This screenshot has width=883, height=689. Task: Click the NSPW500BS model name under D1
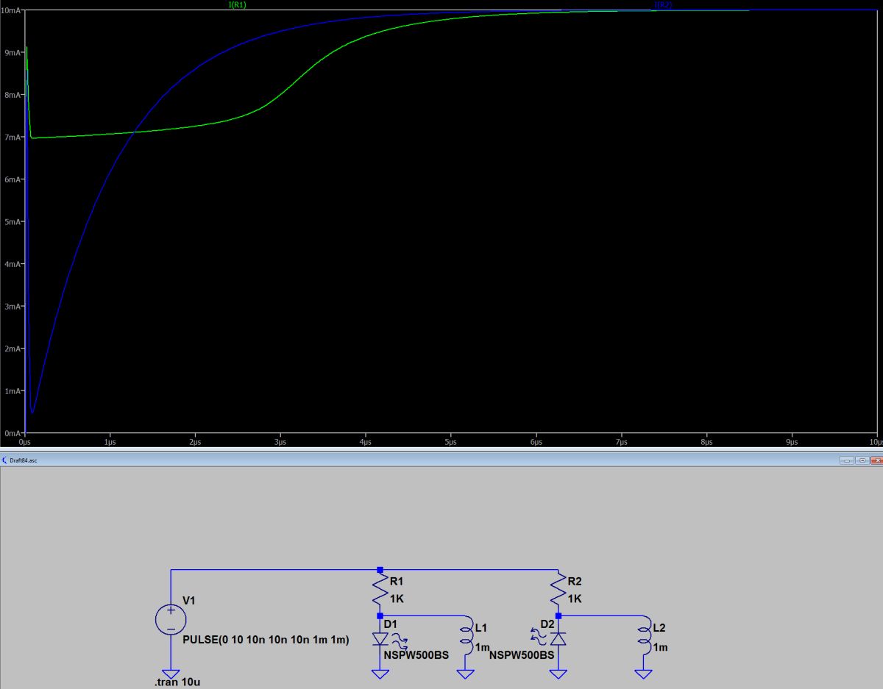416,654
